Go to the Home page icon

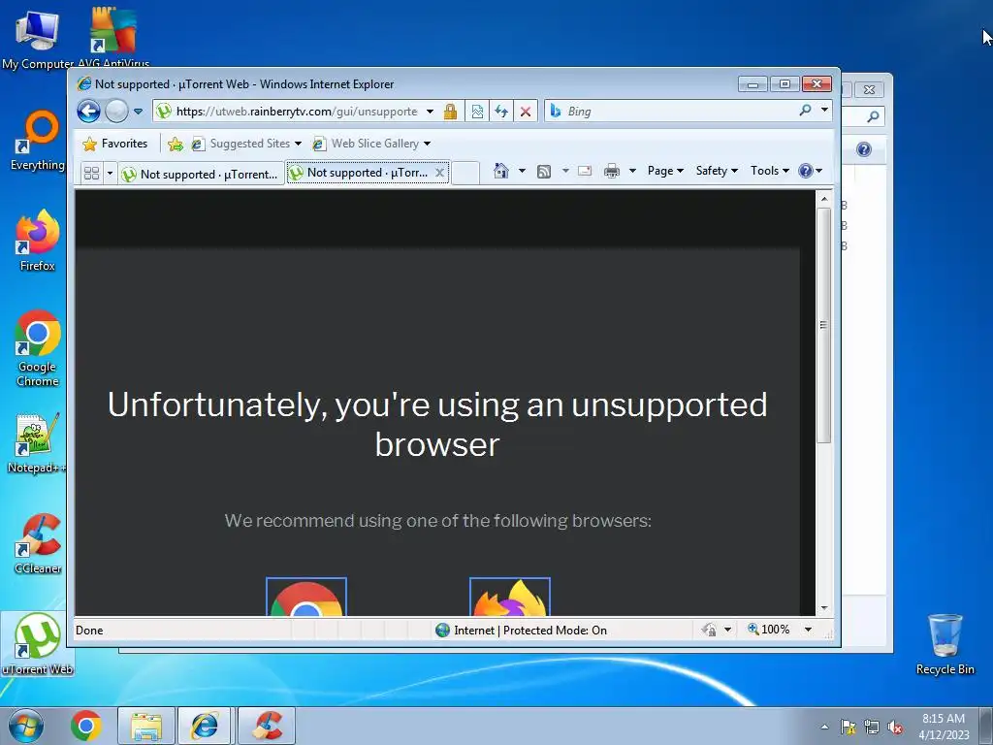[501, 171]
